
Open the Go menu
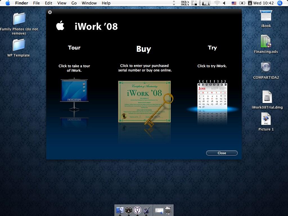tap(74, 3)
